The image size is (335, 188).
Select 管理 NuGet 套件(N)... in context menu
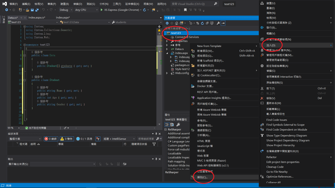(297, 50)
